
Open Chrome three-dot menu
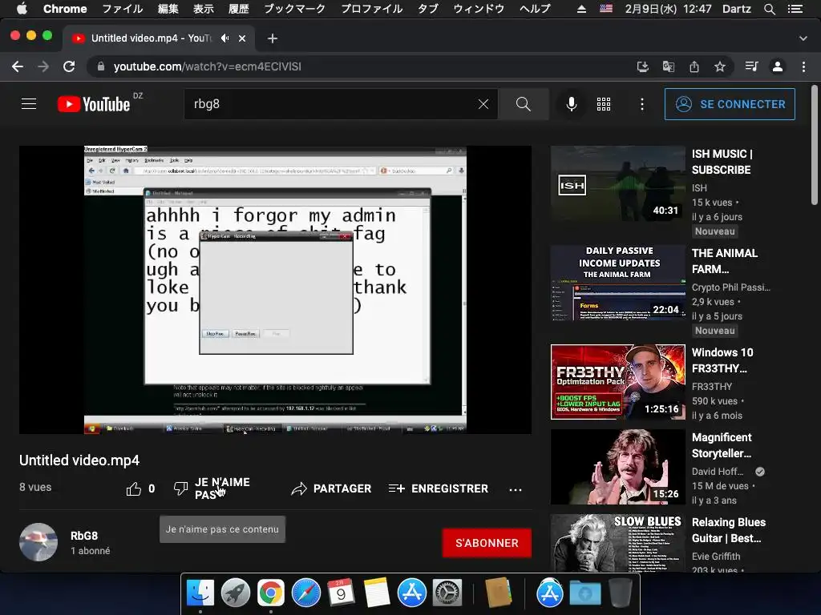pyautogui.click(x=803, y=66)
